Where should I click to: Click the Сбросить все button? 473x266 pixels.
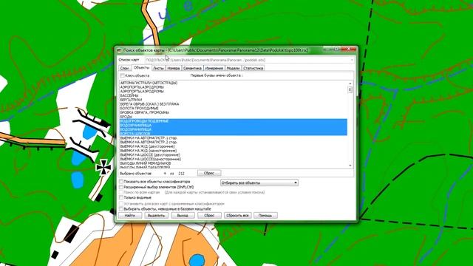238,215
